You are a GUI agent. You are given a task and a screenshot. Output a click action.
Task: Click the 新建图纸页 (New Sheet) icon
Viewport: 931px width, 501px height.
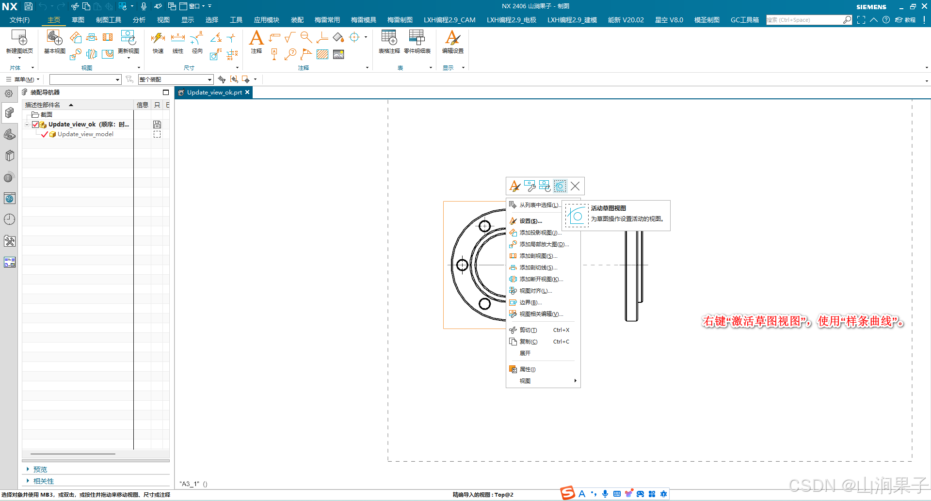19,38
